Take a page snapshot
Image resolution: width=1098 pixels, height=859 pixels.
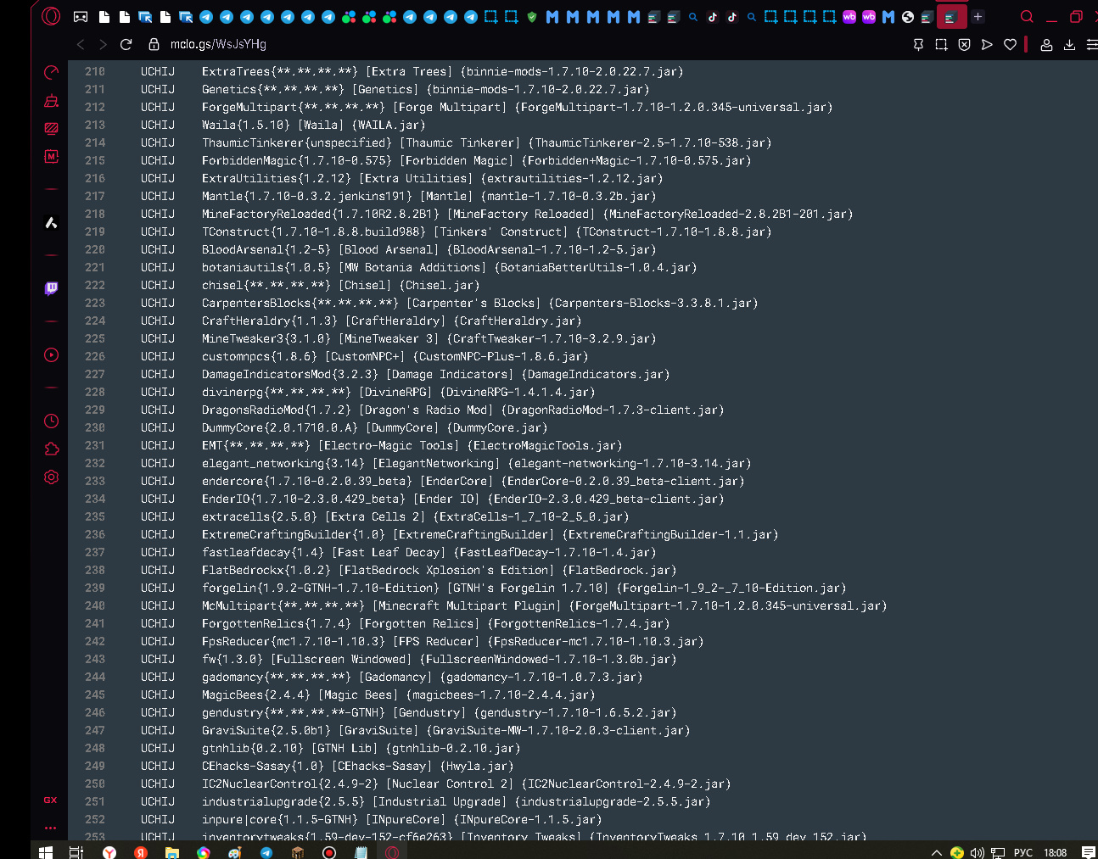pos(941,44)
